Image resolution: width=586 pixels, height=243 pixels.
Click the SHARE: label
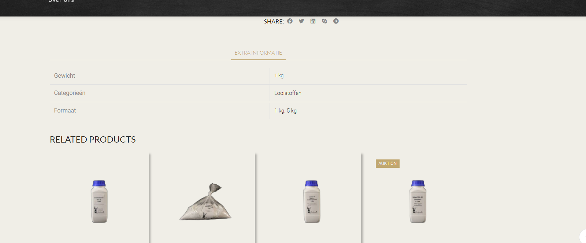click(x=274, y=21)
